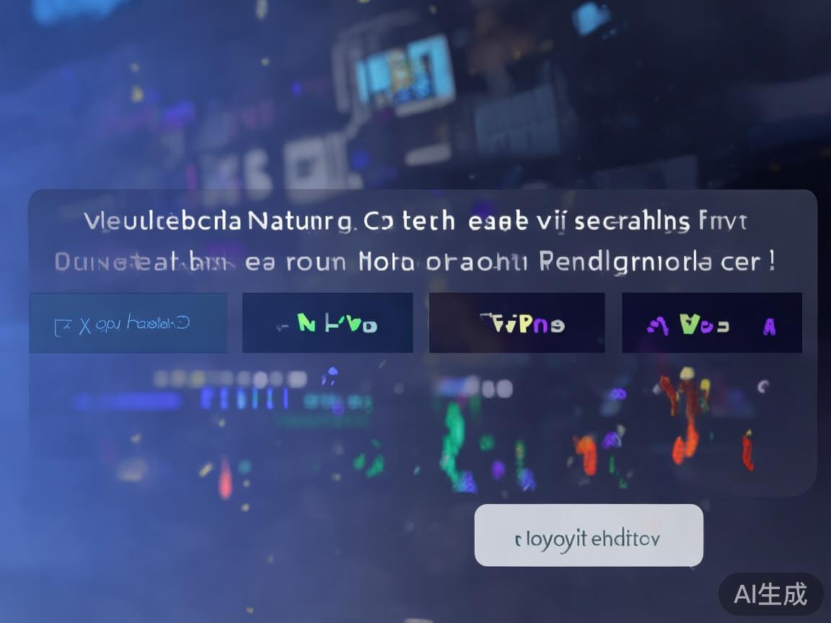The height and width of the screenshot is (623, 831).
Task: Click the "AI生成" badge
Action: coord(770,594)
